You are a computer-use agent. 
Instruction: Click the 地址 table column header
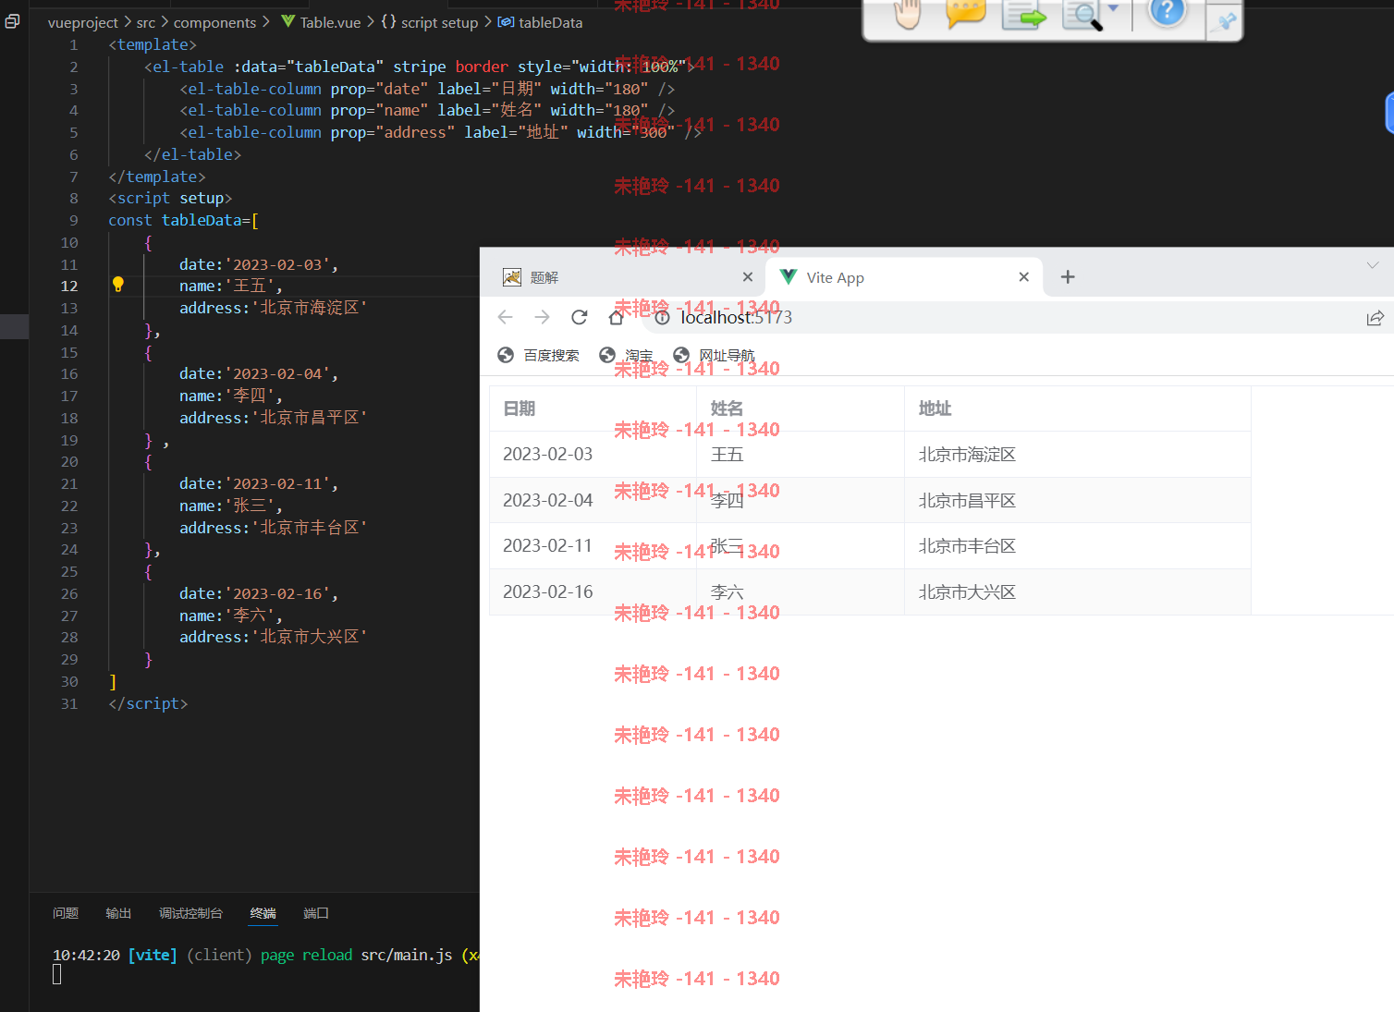[x=1078, y=408]
